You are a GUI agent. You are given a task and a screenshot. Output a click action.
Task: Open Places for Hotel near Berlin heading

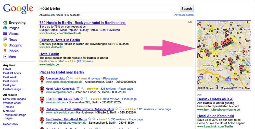[x=62, y=72]
